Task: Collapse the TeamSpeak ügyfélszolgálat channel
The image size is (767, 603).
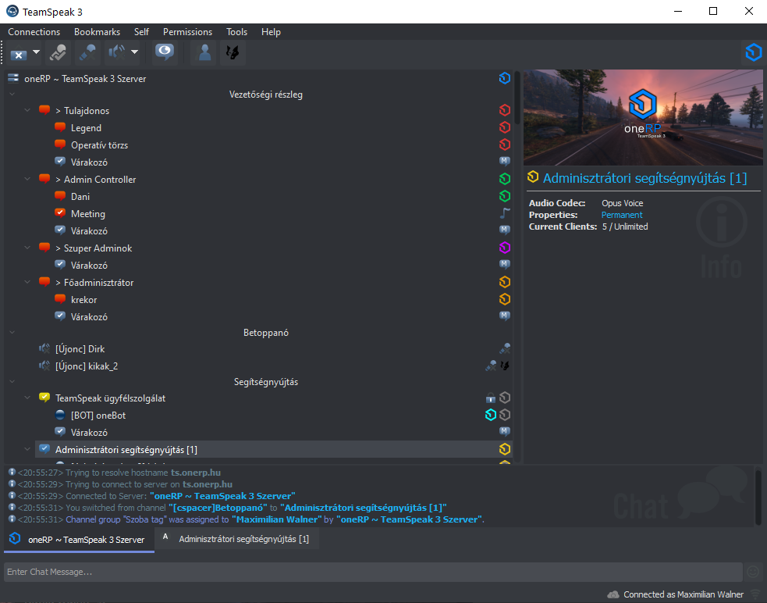Action: pos(27,398)
